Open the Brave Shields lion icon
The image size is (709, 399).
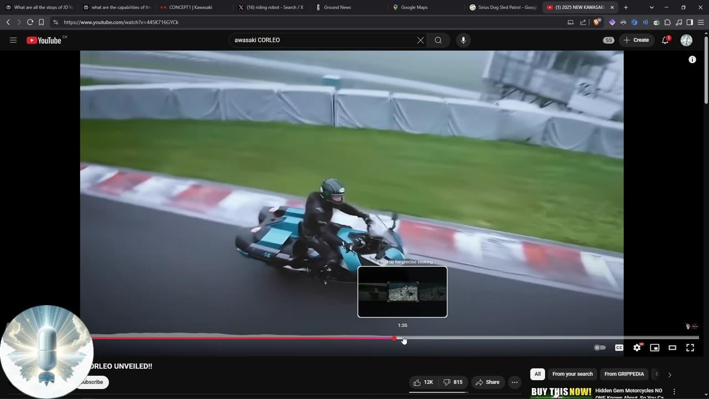click(597, 22)
